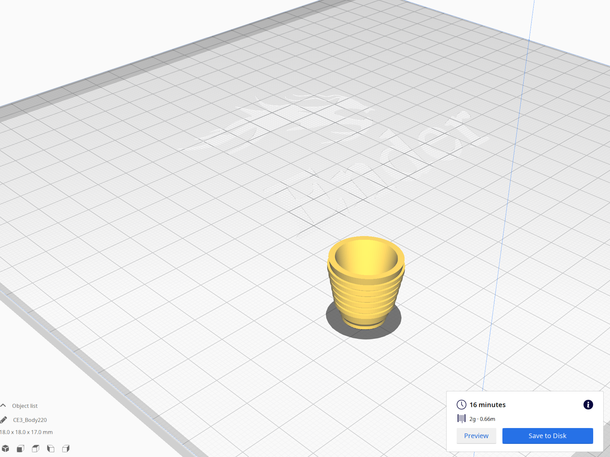The image size is (610, 457).
Task: Click the 18.0 x 18.0 x 17.0 mm dimensions
Action: (26, 432)
